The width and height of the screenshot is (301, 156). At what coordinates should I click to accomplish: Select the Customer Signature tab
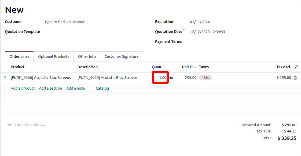122,56
